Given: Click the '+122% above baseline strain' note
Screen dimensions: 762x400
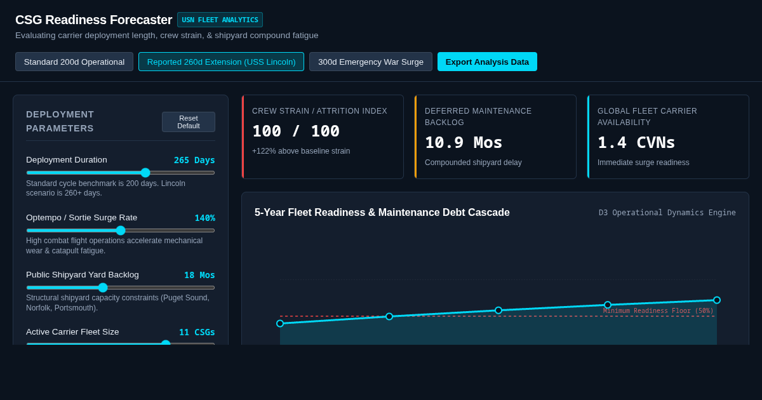Looking at the screenshot, I should tap(301, 151).
